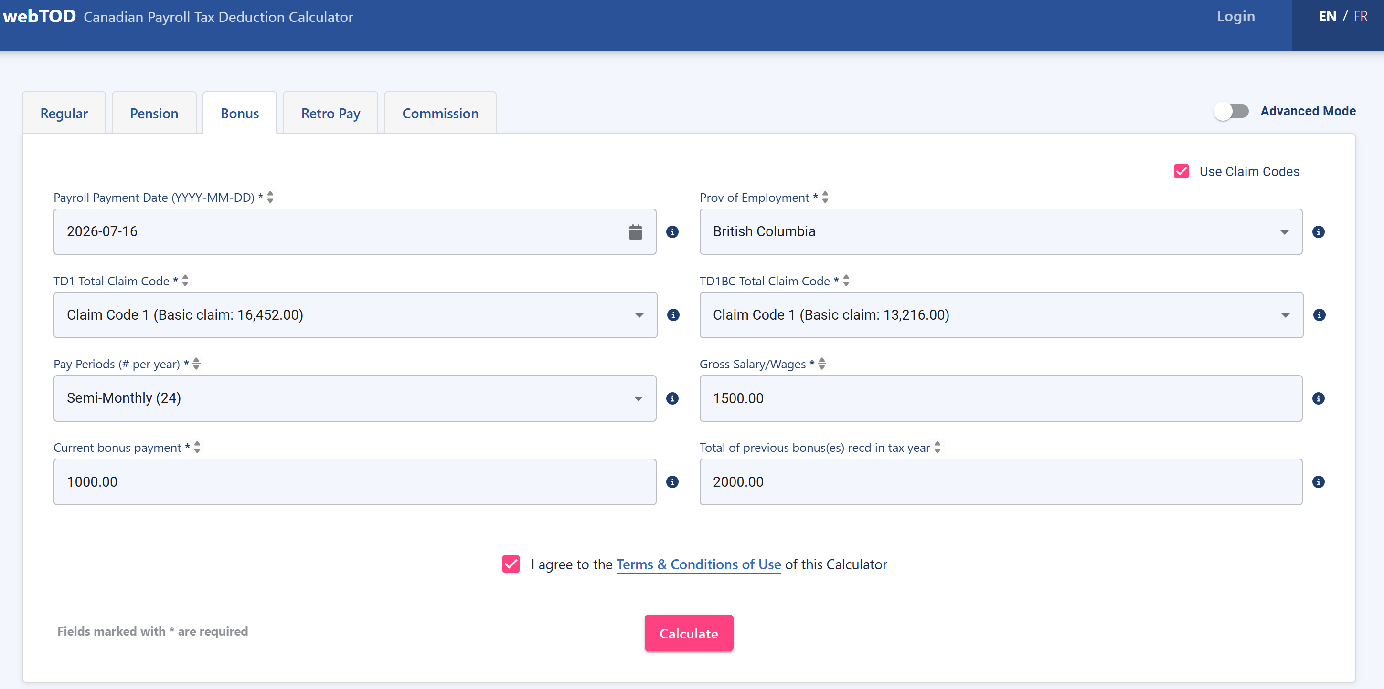Open Terms & Conditions of Use link

(698, 564)
